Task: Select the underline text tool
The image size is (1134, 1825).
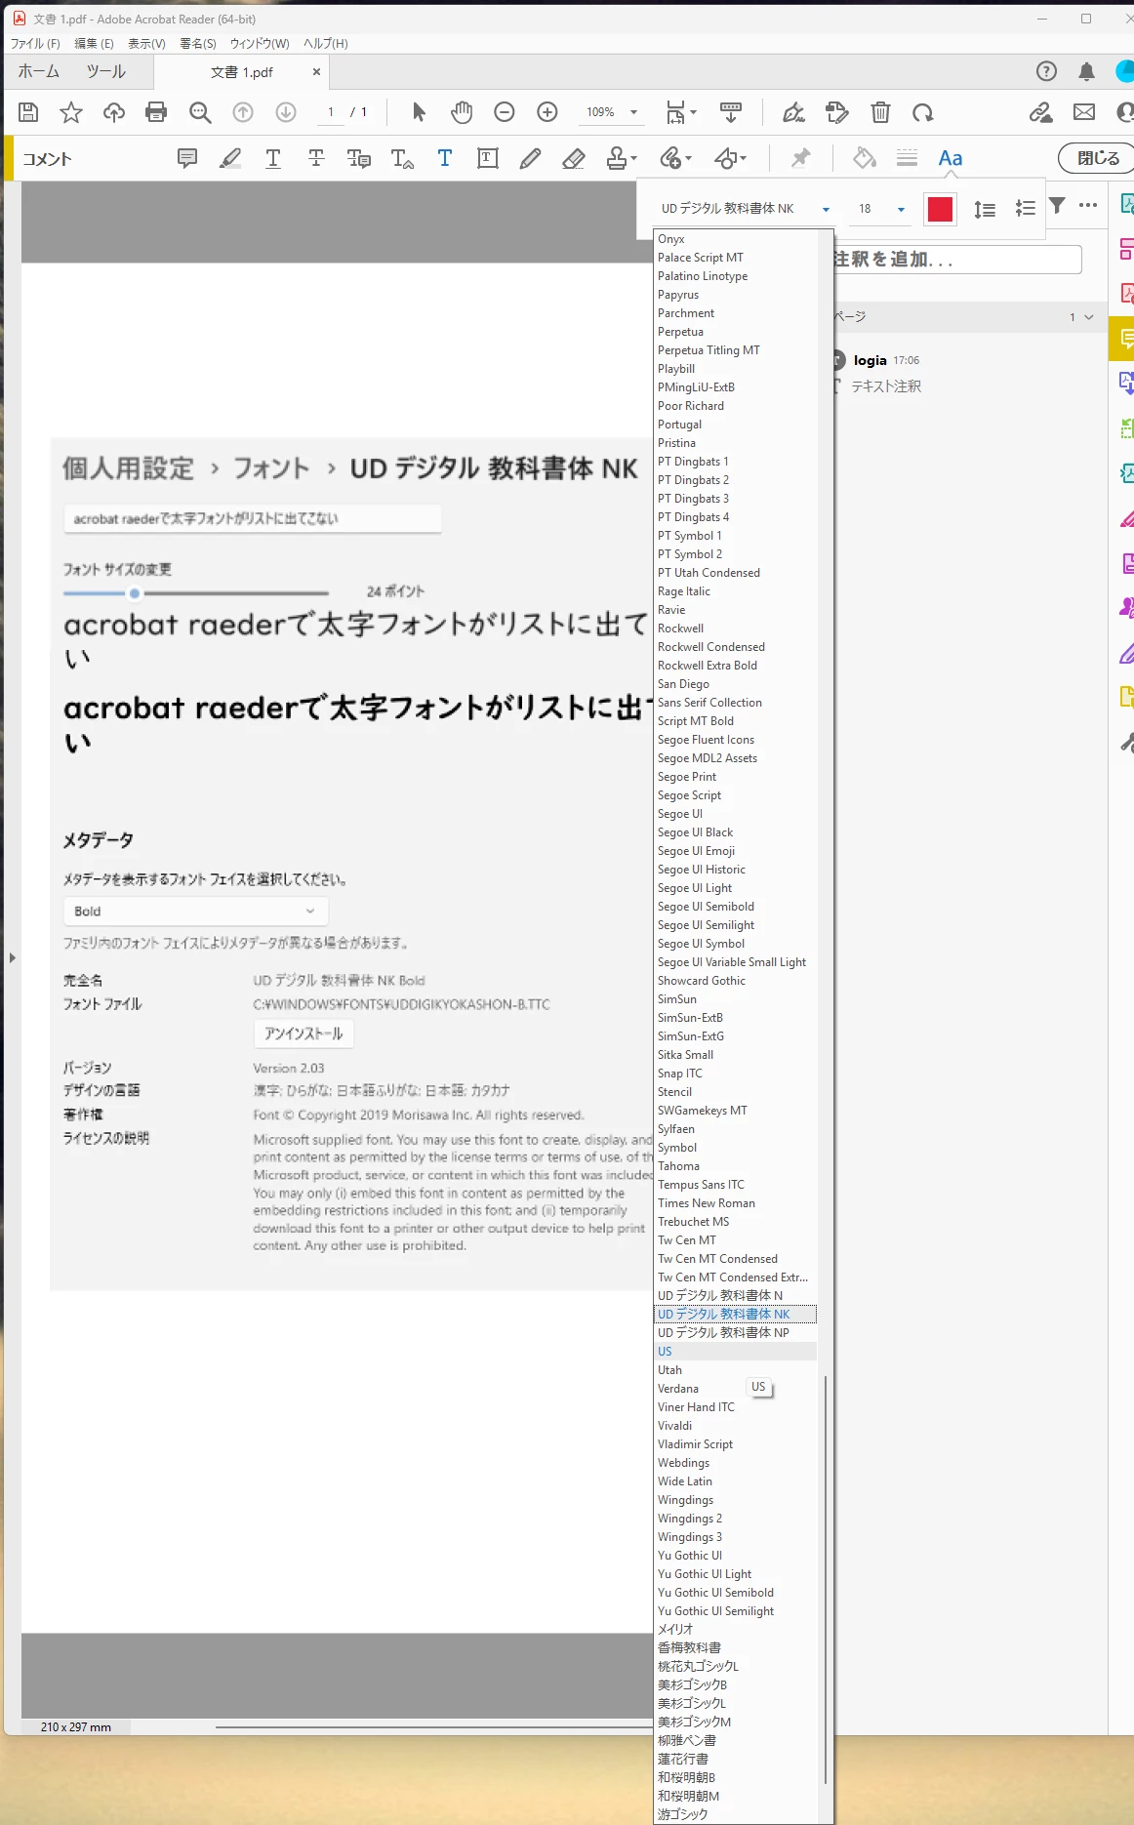Action: coord(273,158)
